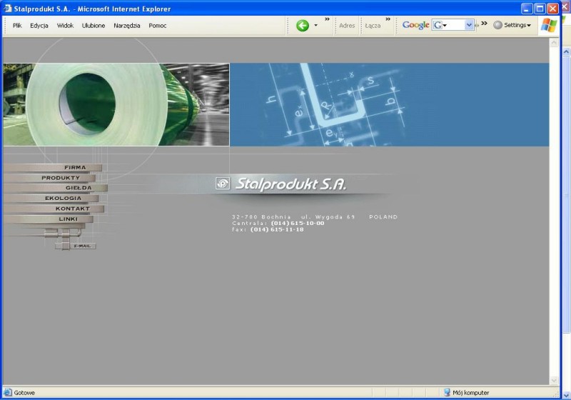Click the page scrollbar up arrow

(x=554, y=43)
